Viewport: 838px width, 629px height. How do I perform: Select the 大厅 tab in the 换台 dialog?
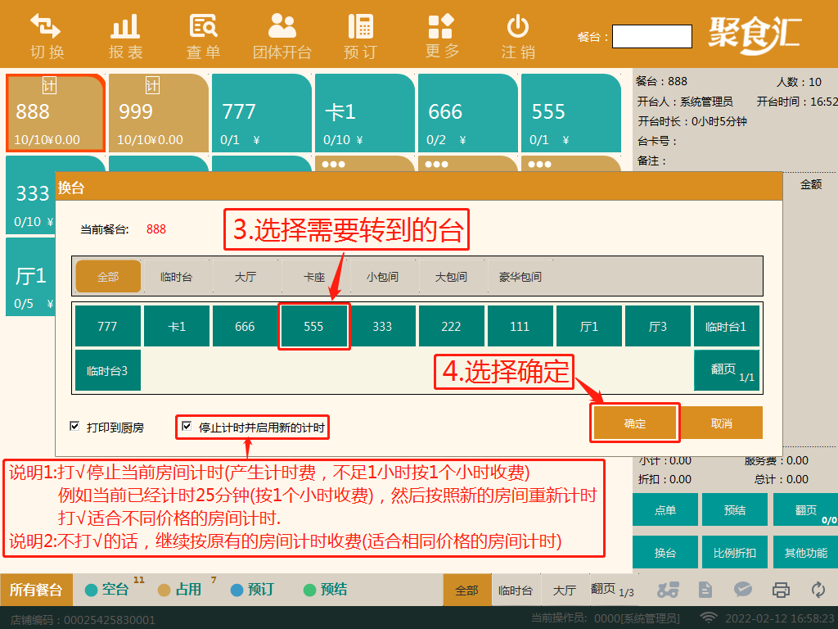(x=246, y=277)
